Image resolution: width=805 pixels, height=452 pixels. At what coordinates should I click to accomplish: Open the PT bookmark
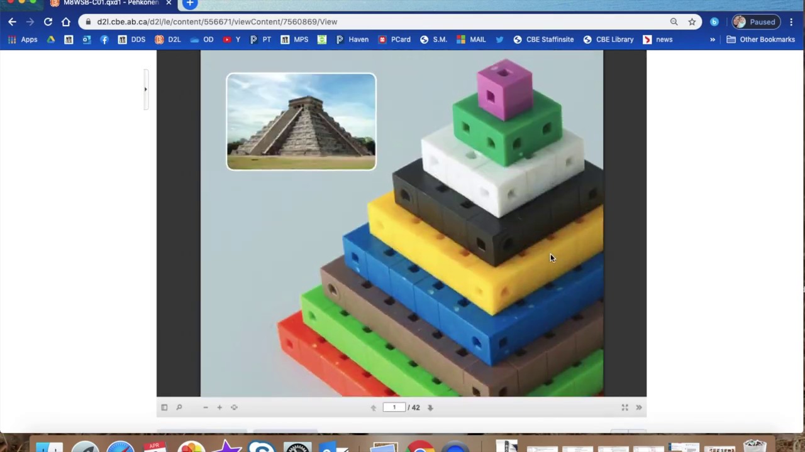click(x=260, y=40)
